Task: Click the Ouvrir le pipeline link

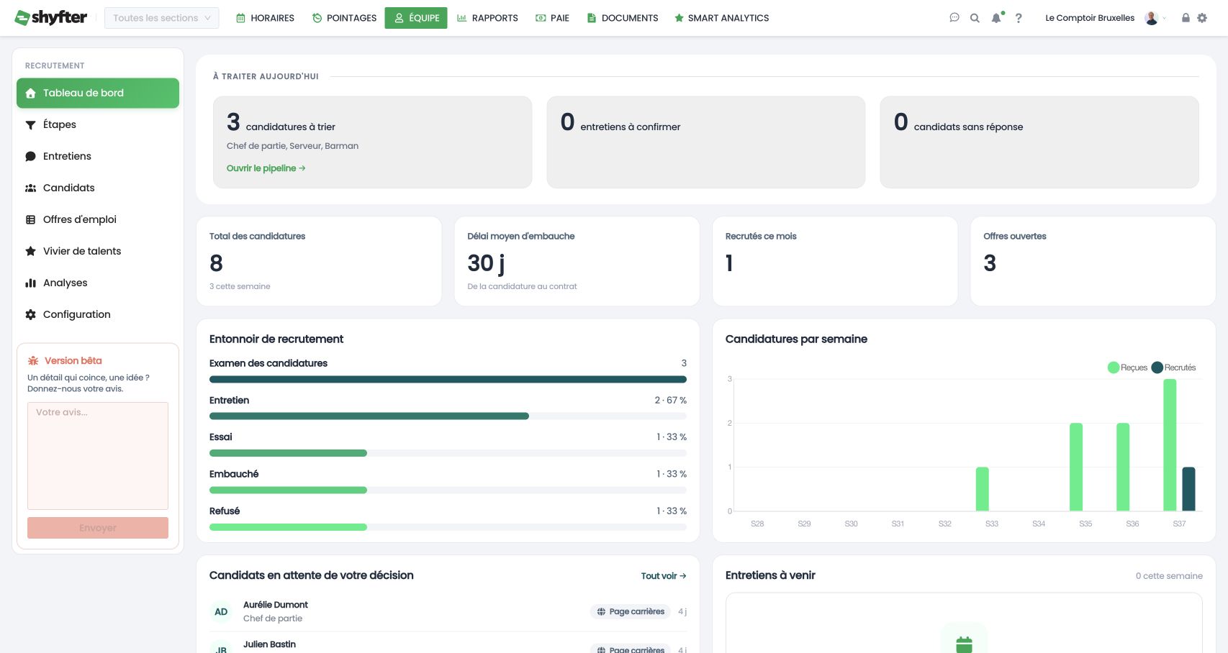Action: 266,168
